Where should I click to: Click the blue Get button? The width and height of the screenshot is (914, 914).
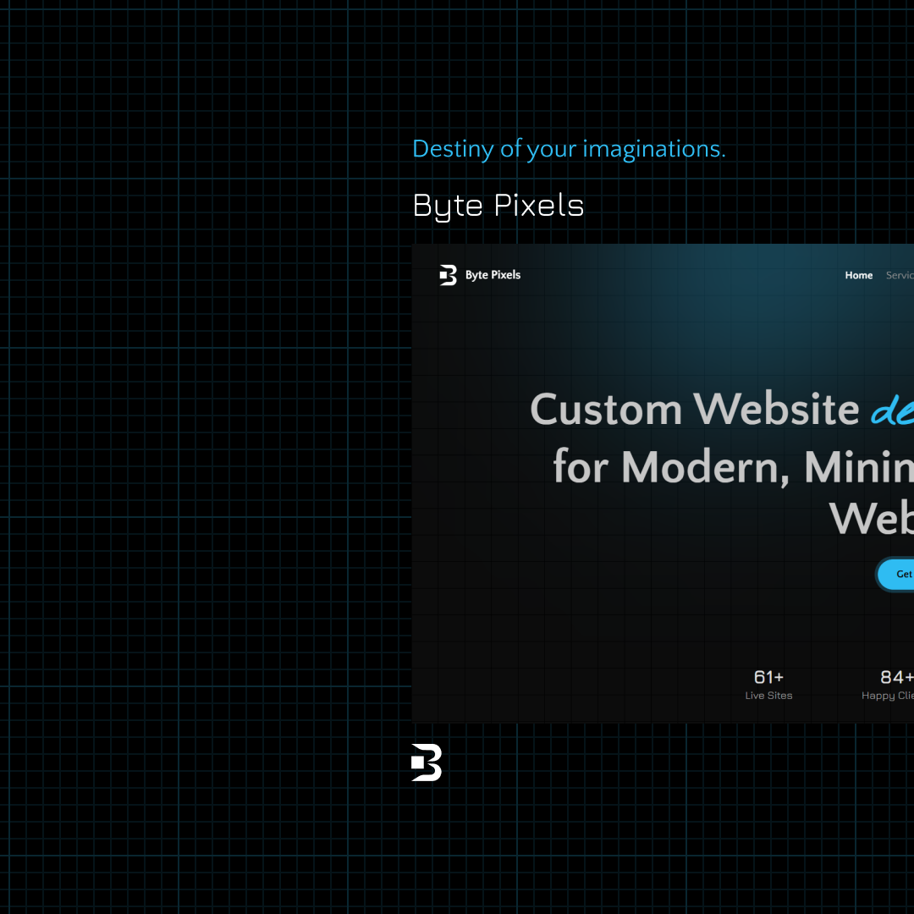(896, 574)
